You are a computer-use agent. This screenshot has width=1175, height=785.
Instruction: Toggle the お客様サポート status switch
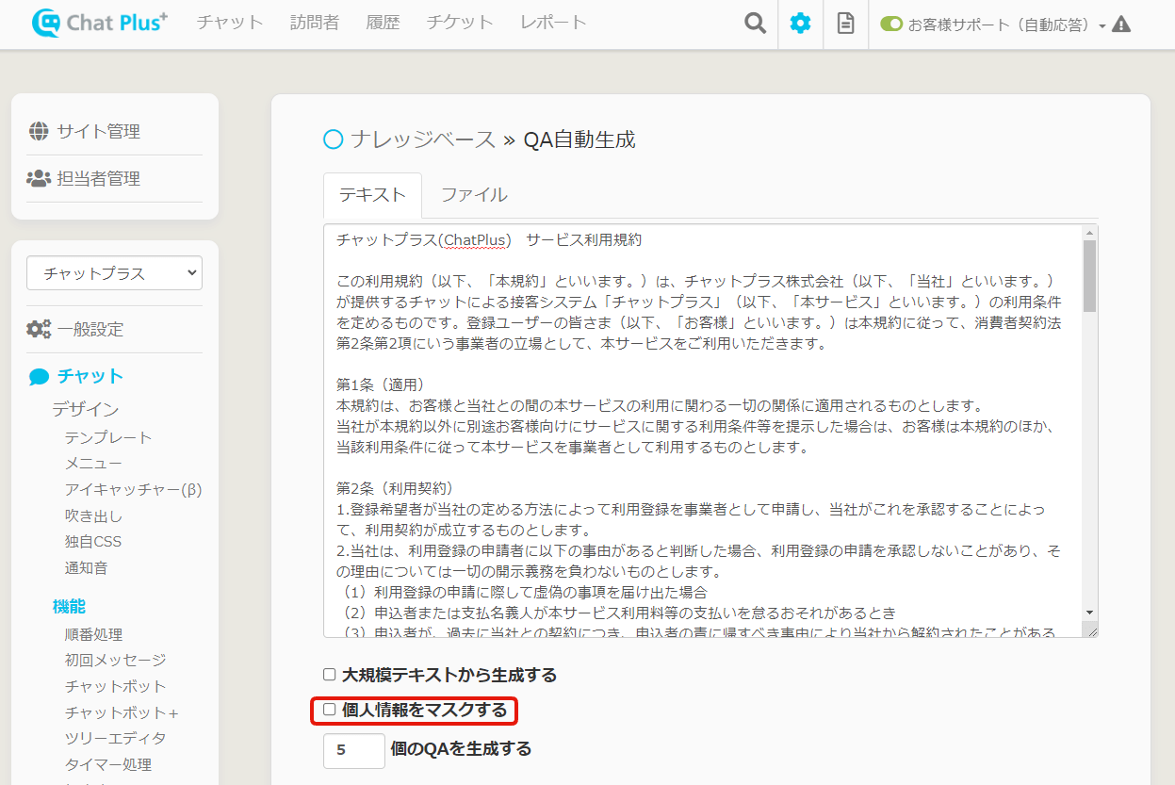coord(890,25)
